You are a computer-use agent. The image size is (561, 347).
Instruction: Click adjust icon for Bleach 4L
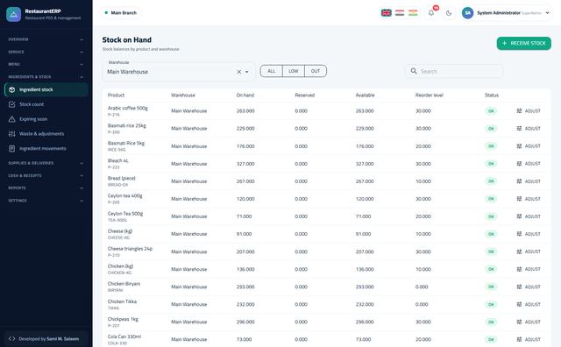(519, 164)
